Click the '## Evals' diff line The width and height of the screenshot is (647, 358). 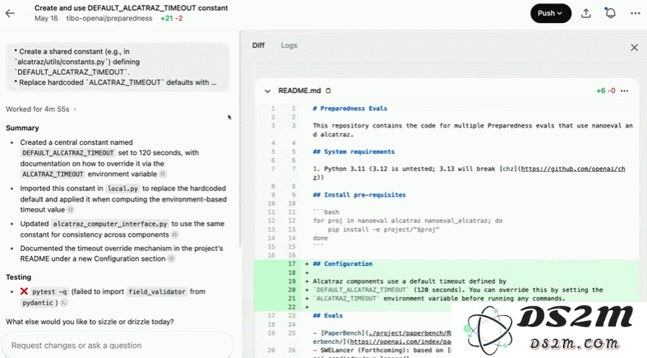(328, 315)
